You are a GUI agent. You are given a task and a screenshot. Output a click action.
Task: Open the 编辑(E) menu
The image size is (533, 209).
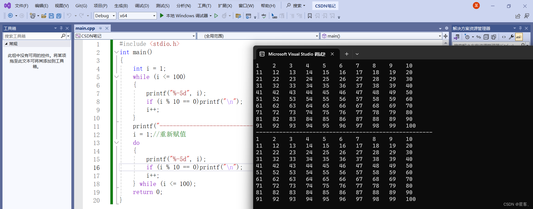[x=41, y=6]
